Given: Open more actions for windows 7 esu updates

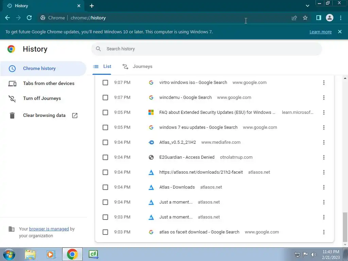Looking at the screenshot, I should pyautogui.click(x=324, y=127).
